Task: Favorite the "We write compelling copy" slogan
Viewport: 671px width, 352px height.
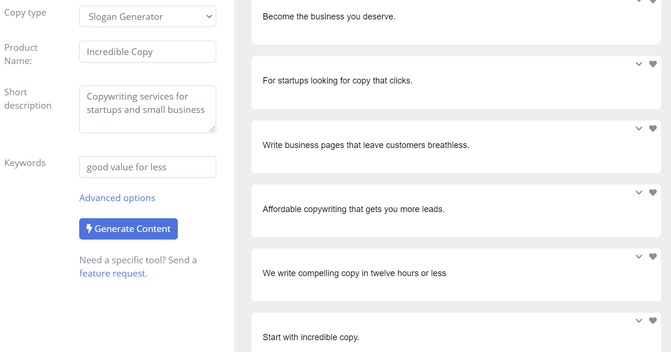Action: click(x=653, y=256)
